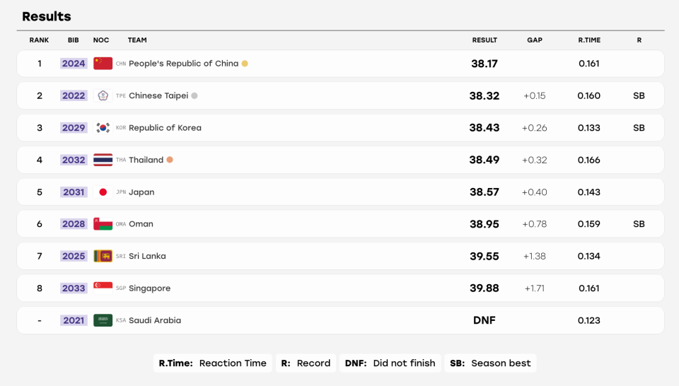The width and height of the screenshot is (679, 386).
Task: Click reaction time 0.133
Action: pos(589,128)
